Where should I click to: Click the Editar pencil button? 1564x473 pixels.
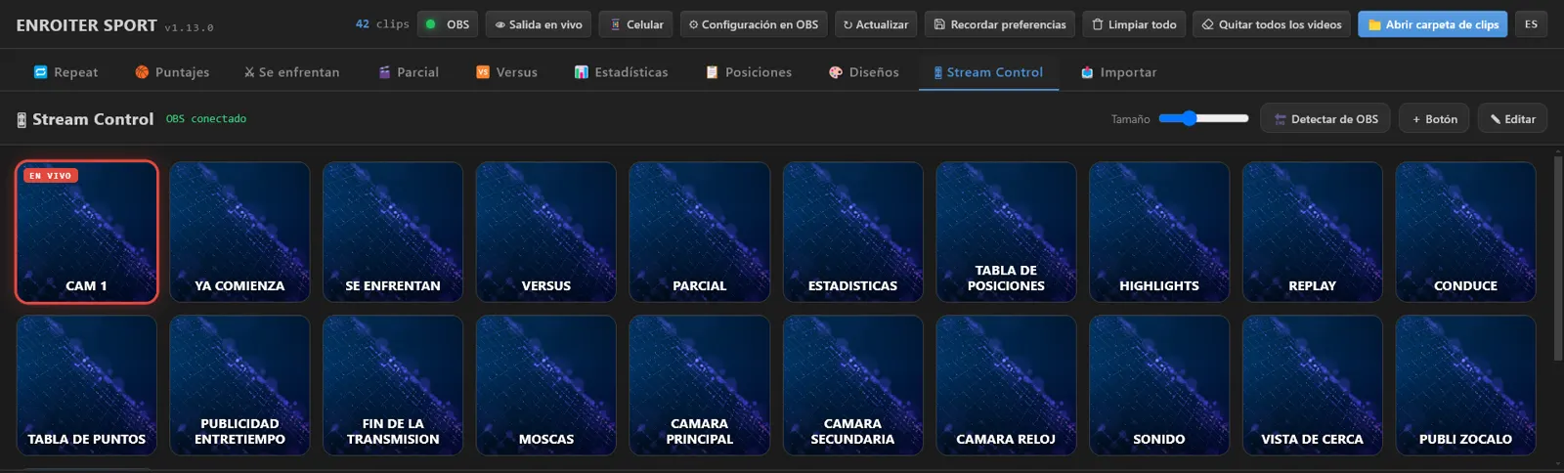[x=1512, y=119]
